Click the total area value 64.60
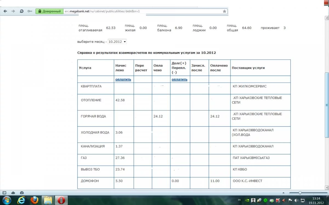 (x=247, y=28)
